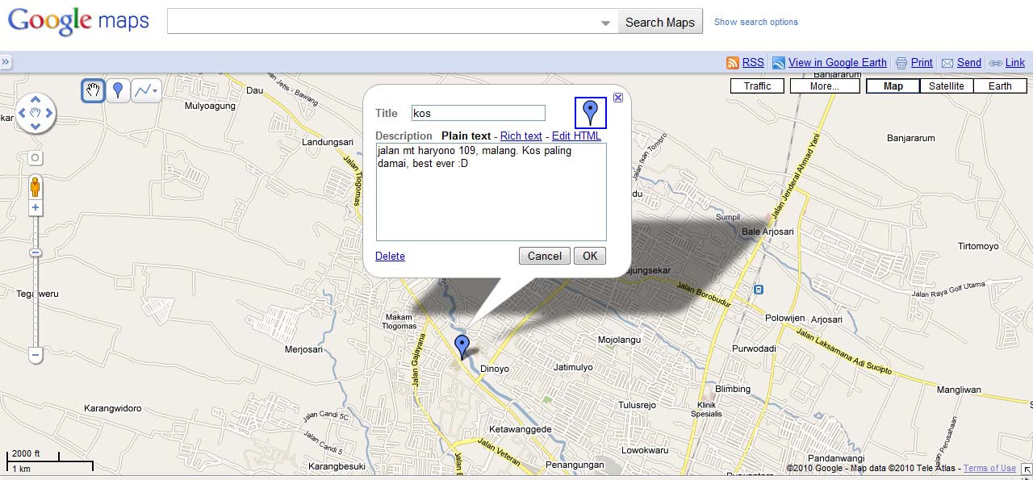Select the hand pan tool
The image size is (1033, 480).
point(93,90)
